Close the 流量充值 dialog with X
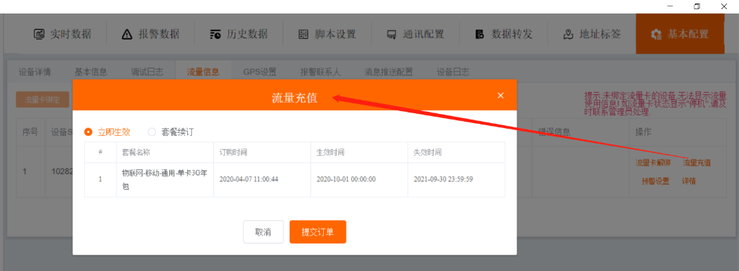739x271 pixels. pos(500,96)
